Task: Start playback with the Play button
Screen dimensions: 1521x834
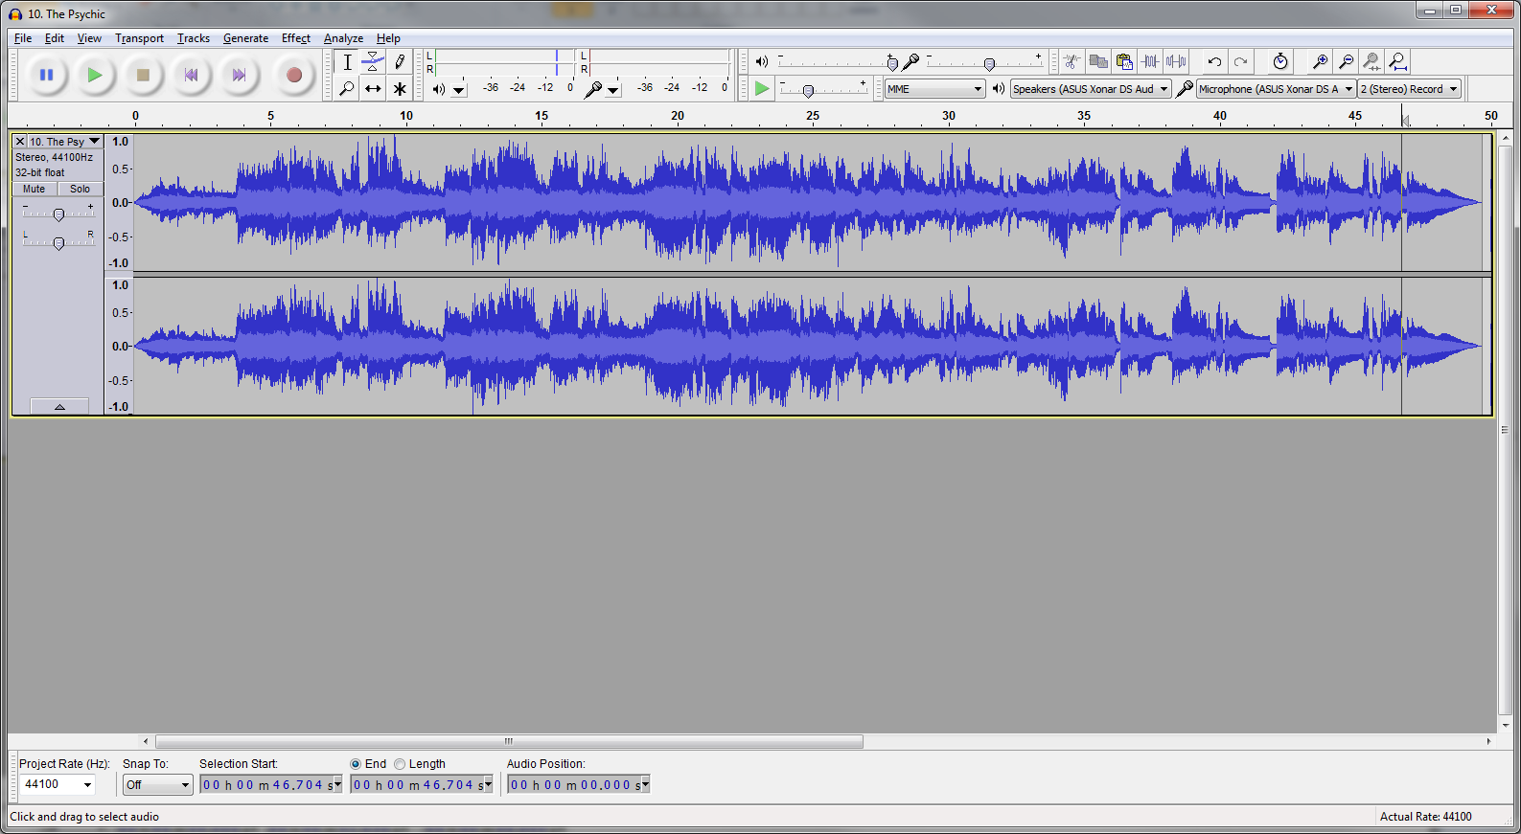Action: (94, 75)
